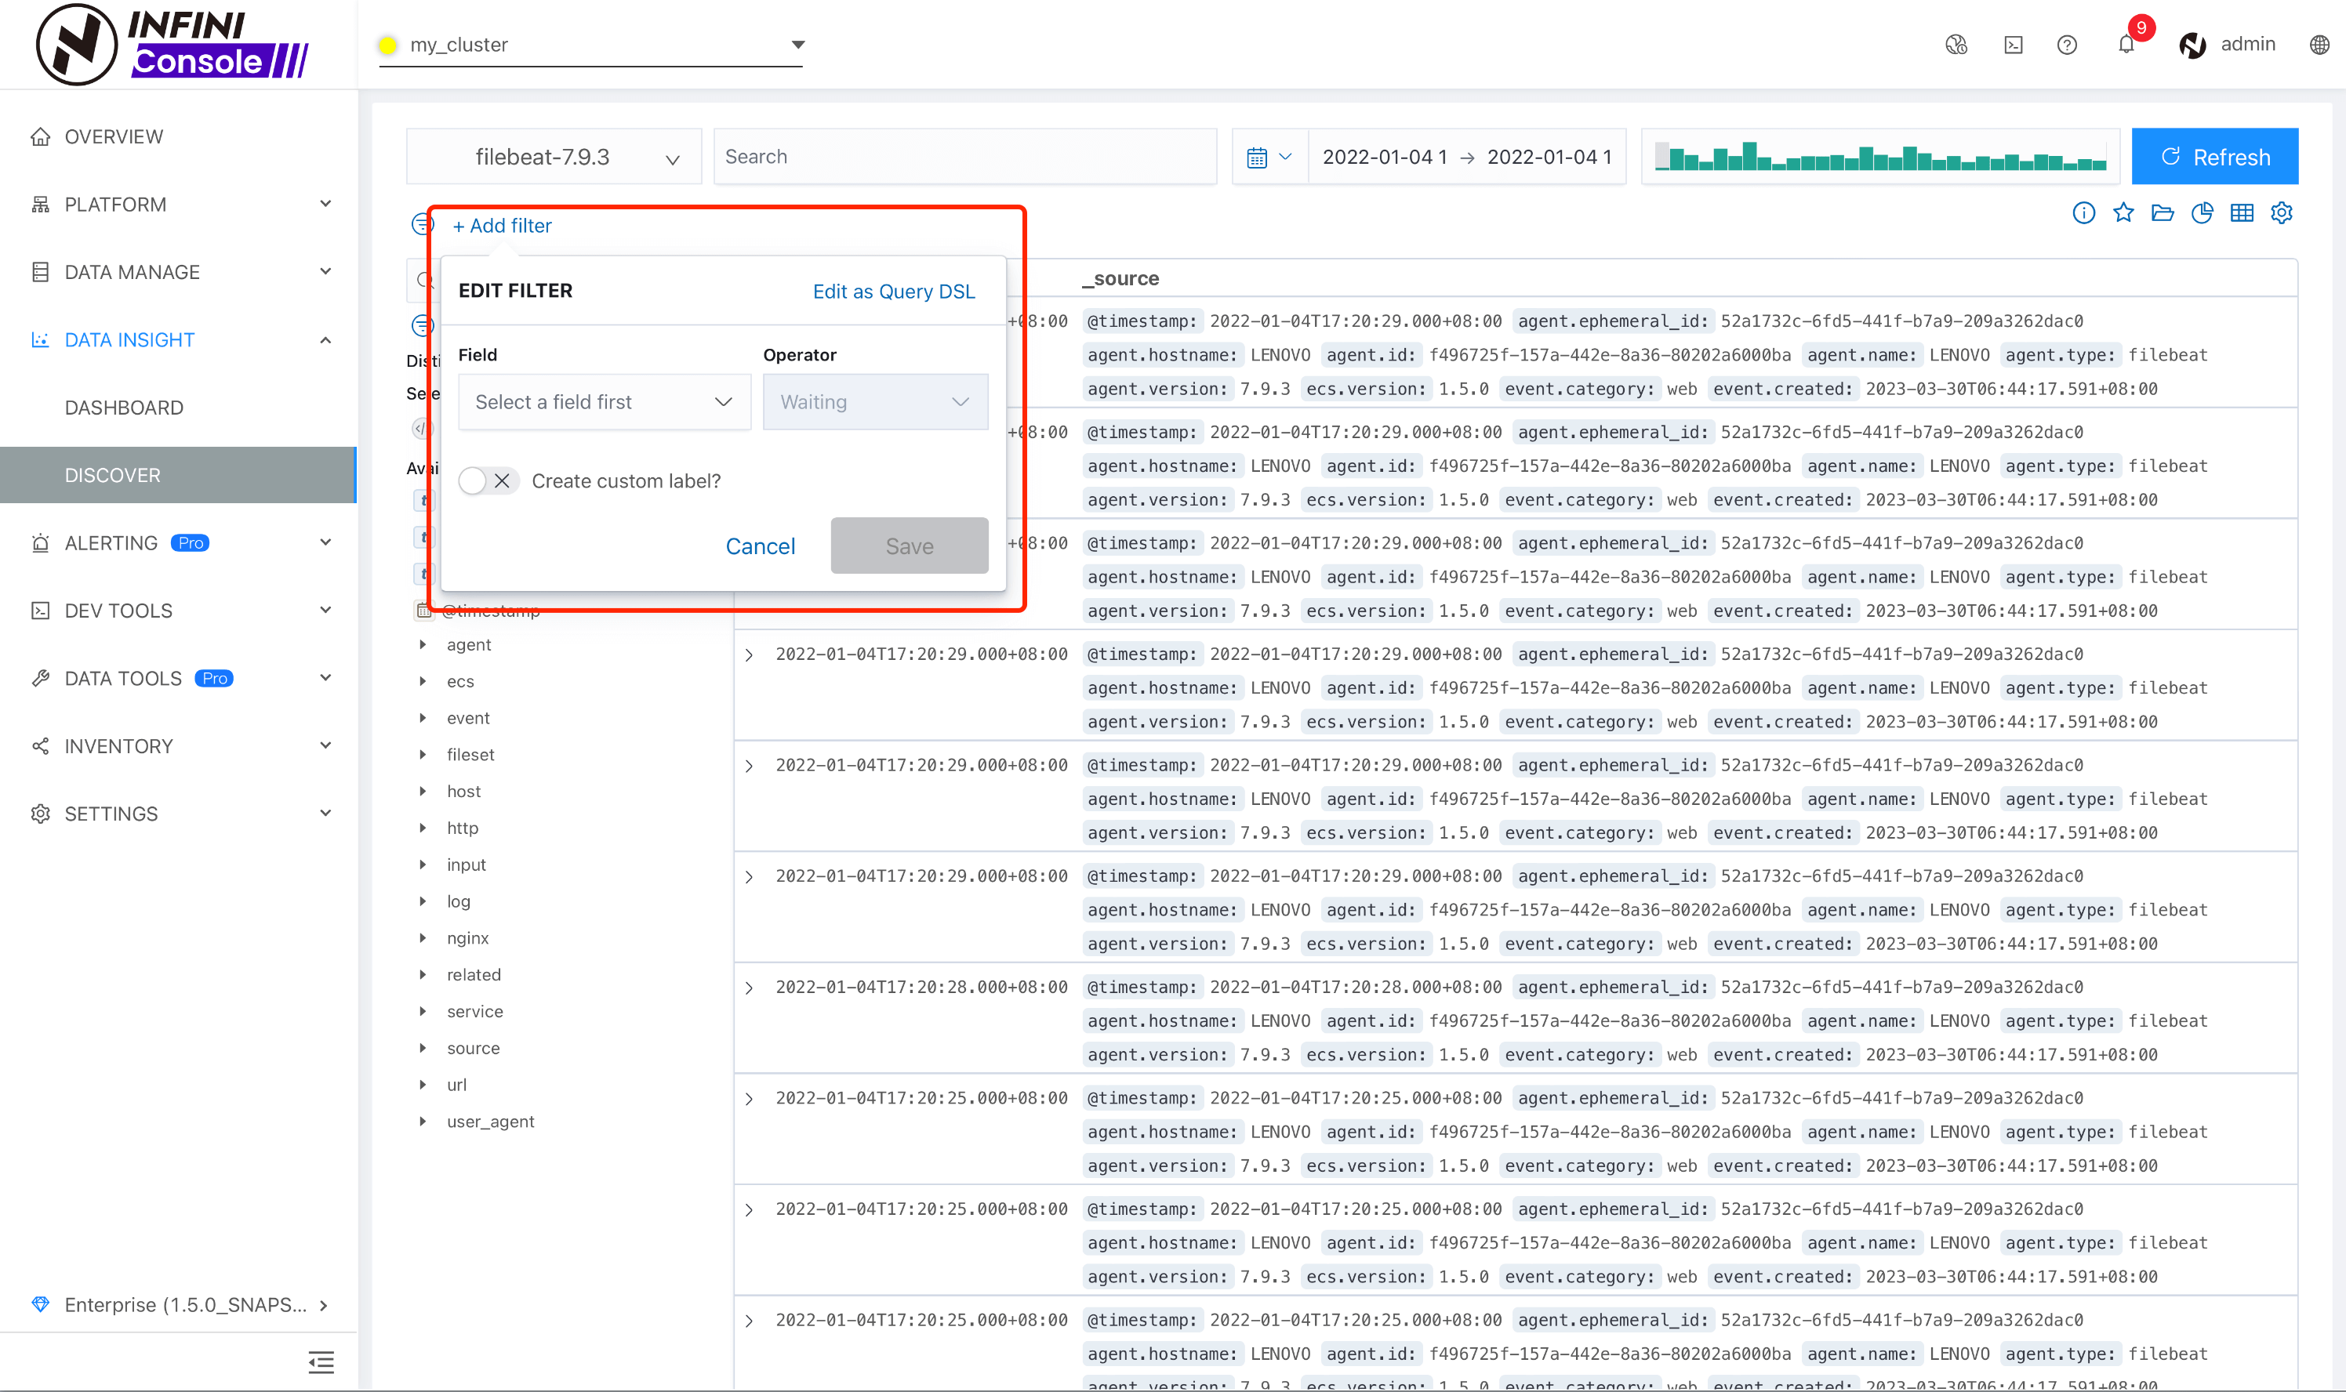Toggle Create custom label switch

tap(488, 481)
